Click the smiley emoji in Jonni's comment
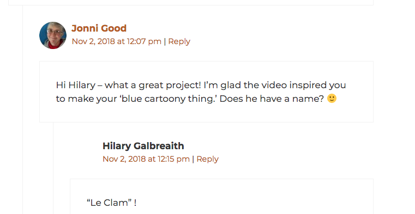This screenshot has height=214, width=415. 332,99
